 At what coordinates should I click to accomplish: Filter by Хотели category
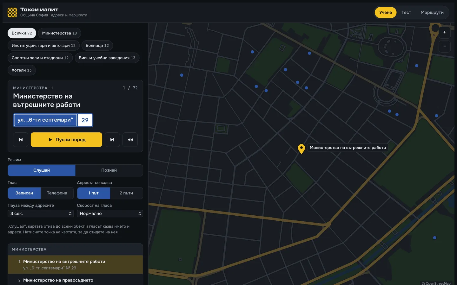click(x=22, y=70)
